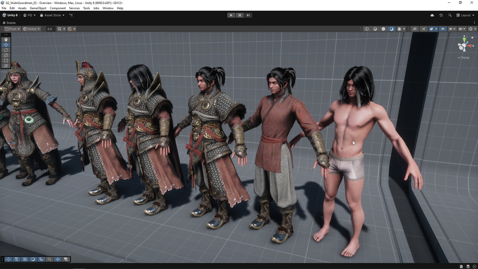Select the Move tool
The width and height of the screenshot is (478, 269).
(x=6, y=45)
